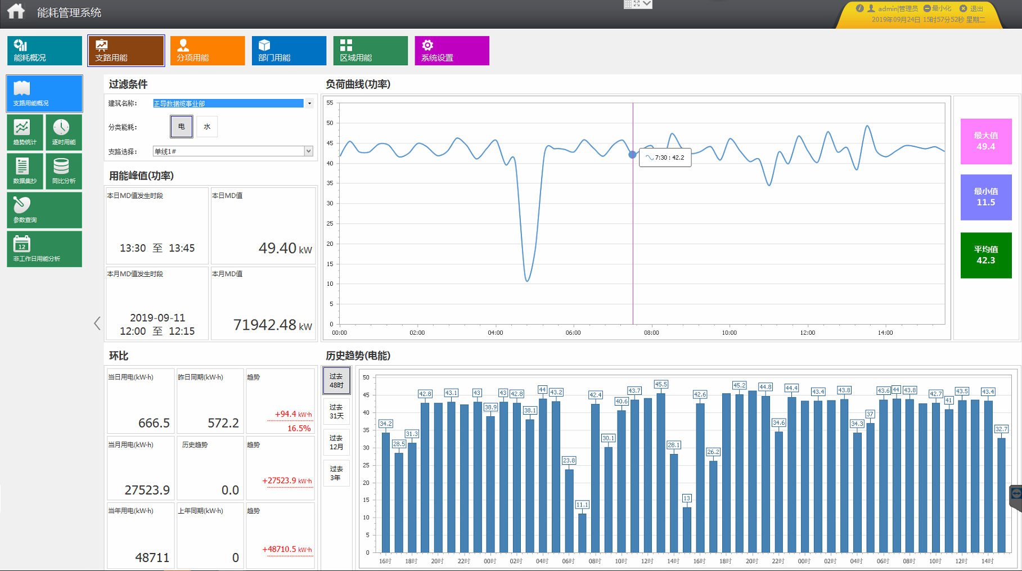Click the grid icon in the top toolbar
The height and width of the screenshot is (571, 1022).
(628, 4)
